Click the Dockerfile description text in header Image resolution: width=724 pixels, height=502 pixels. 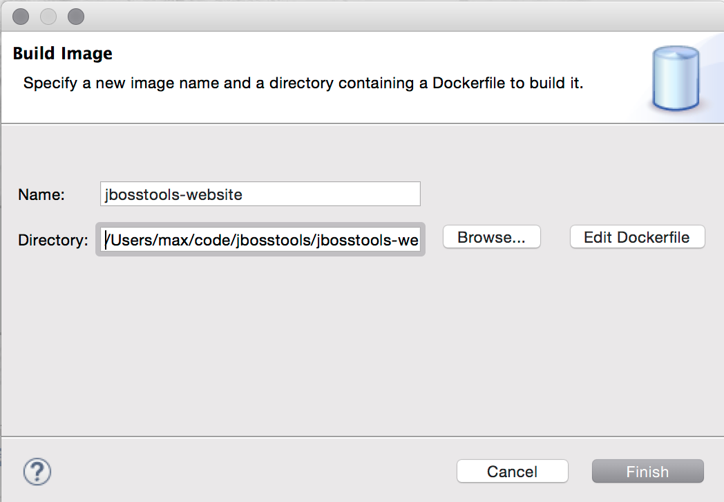[303, 83]
